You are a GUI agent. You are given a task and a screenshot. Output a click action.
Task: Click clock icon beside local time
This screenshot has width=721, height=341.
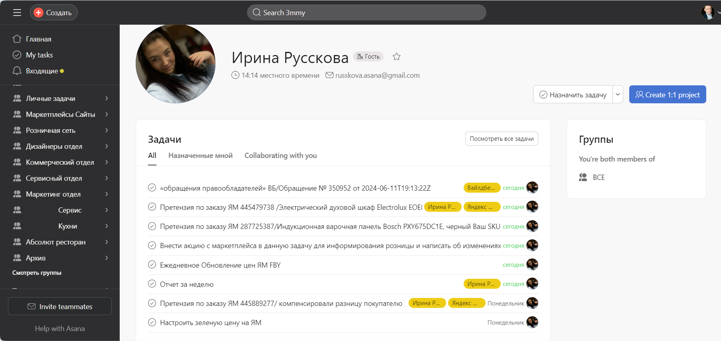(x=235, y=75)
